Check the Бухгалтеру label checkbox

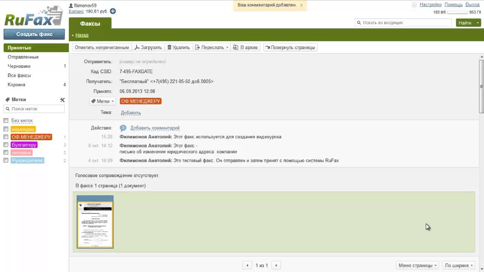click(6, 145)
